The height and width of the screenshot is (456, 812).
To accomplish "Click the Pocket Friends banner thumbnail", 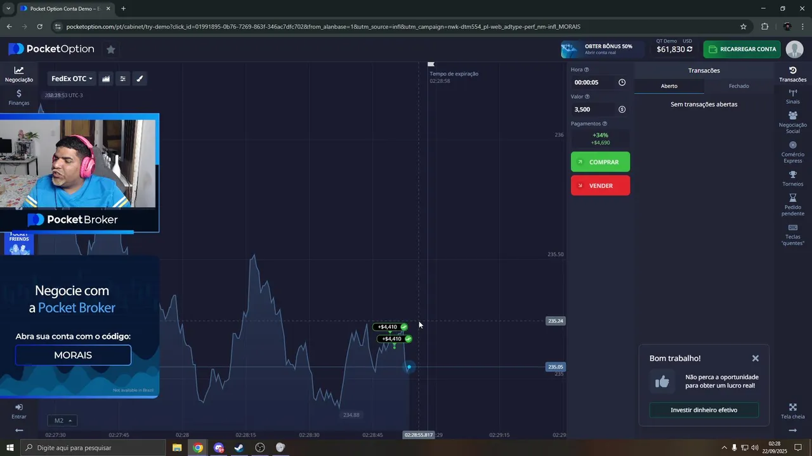I will pos(19,243).
